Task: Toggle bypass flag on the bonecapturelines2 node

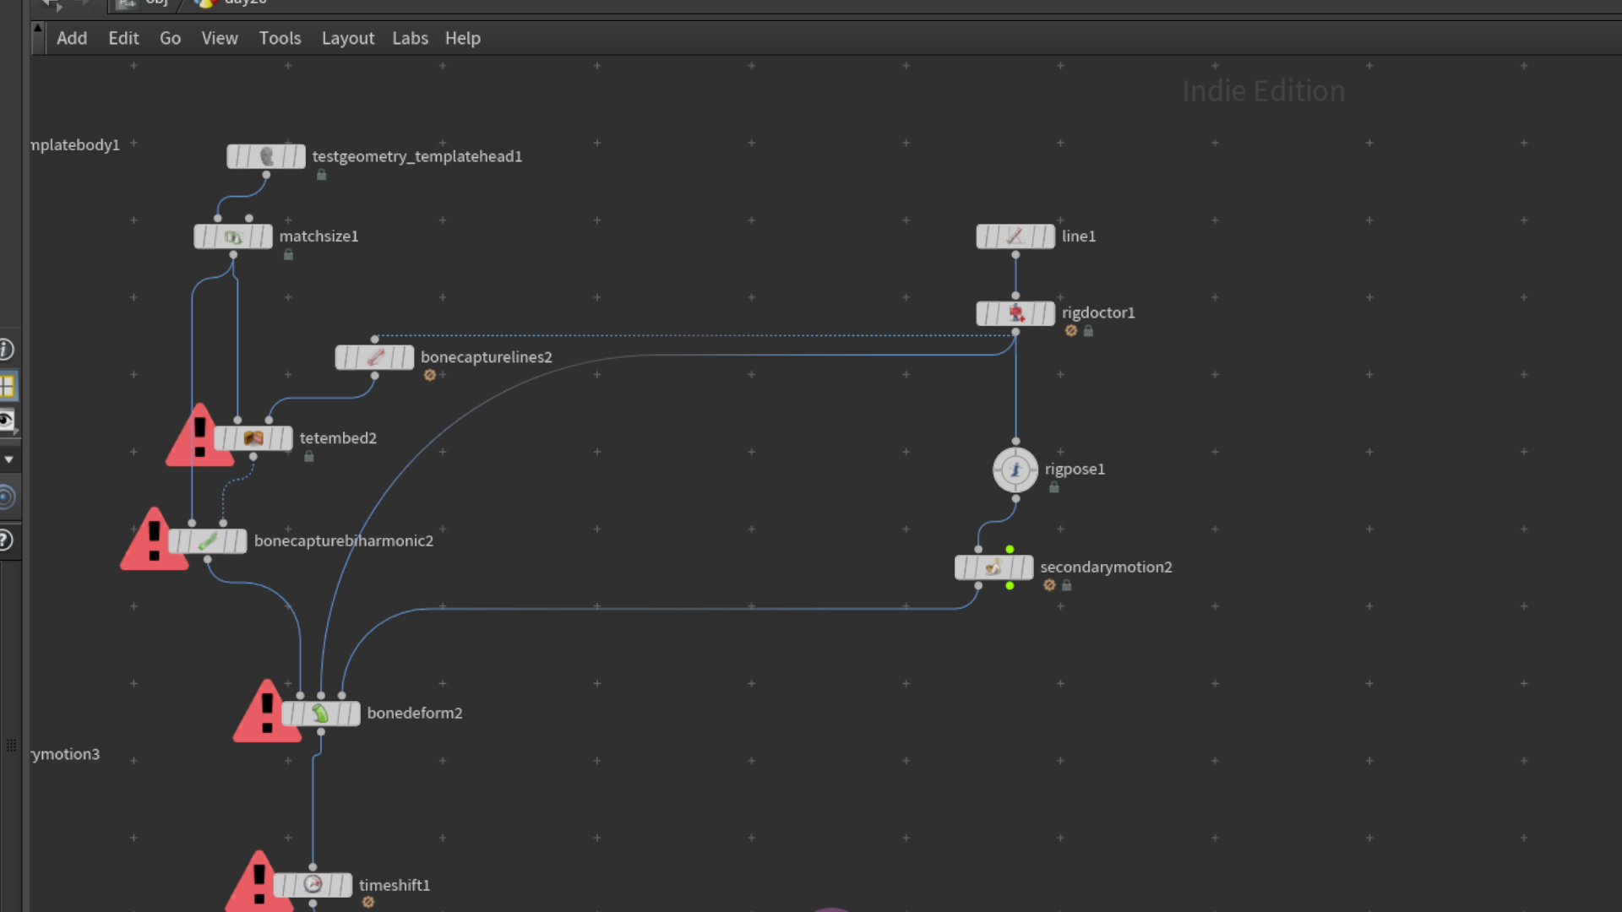Action: [x=344, y=357]
